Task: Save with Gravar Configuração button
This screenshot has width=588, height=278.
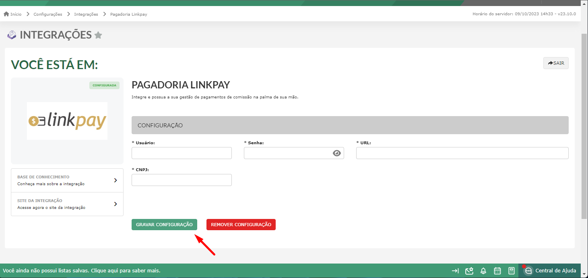Action: (164, 225)
